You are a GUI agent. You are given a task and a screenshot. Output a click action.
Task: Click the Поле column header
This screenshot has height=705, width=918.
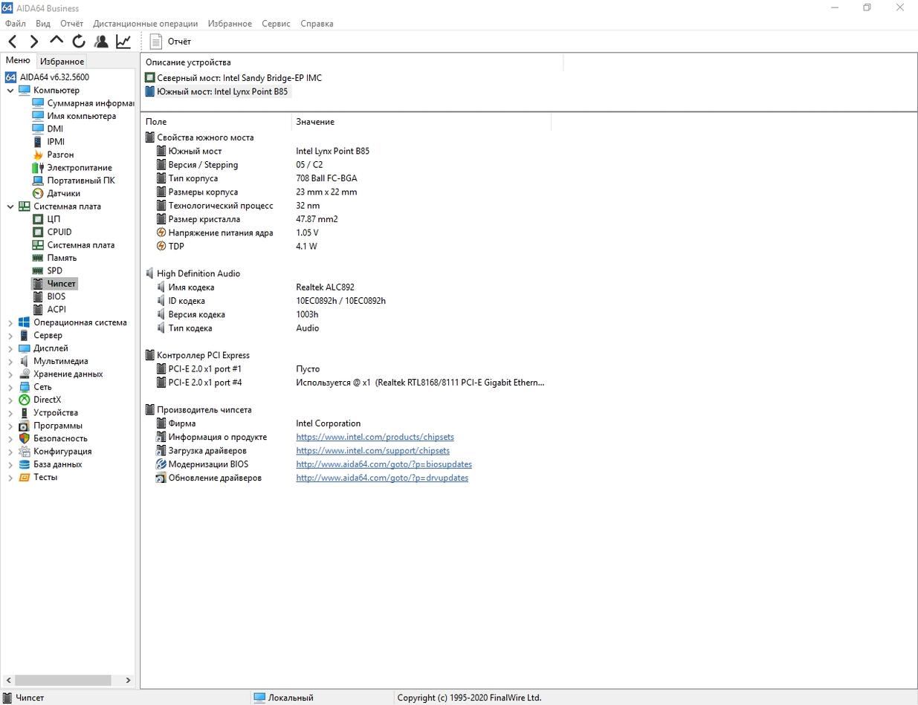pyautogui.click(x=216, y=122)
